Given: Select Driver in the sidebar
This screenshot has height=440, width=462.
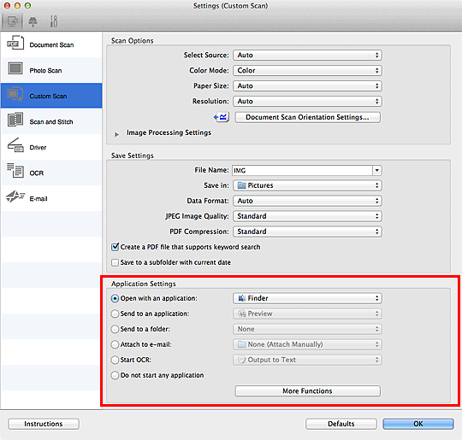Looking at the screenshot, I should pyautogui.click(x=51, y=147).
